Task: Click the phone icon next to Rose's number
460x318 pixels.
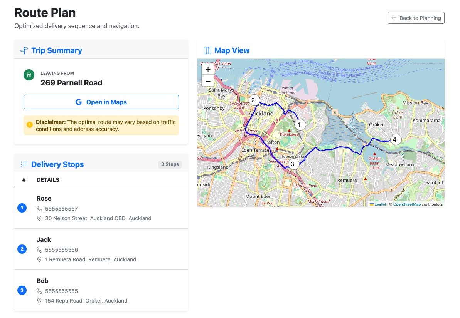Action: click(x=39, y=208)
